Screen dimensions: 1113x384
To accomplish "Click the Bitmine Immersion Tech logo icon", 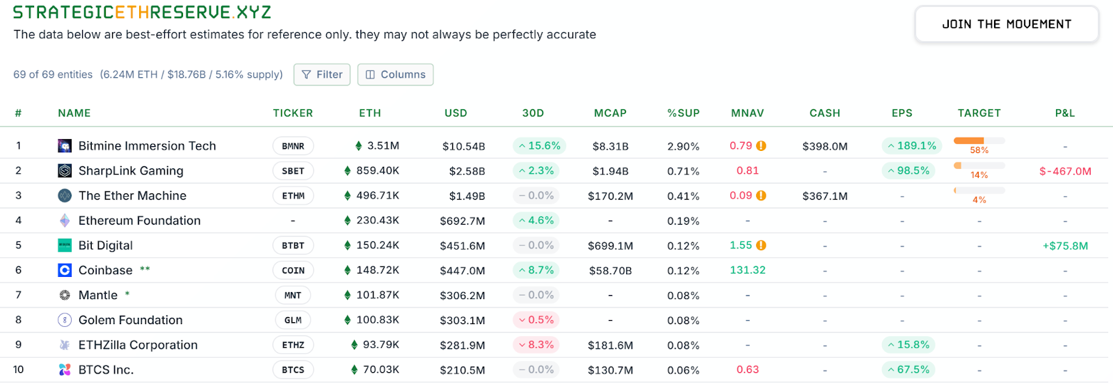I will coord(65,146).
